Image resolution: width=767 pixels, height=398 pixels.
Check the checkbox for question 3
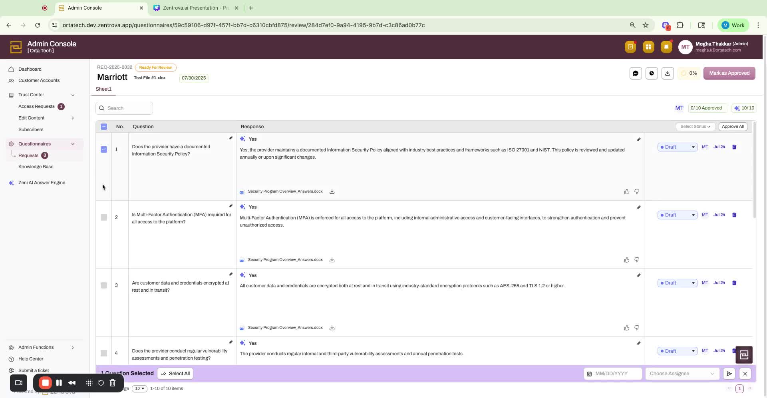click(104, 285)
